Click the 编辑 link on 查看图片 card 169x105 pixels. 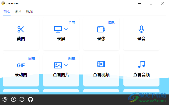tap(72, 58)
